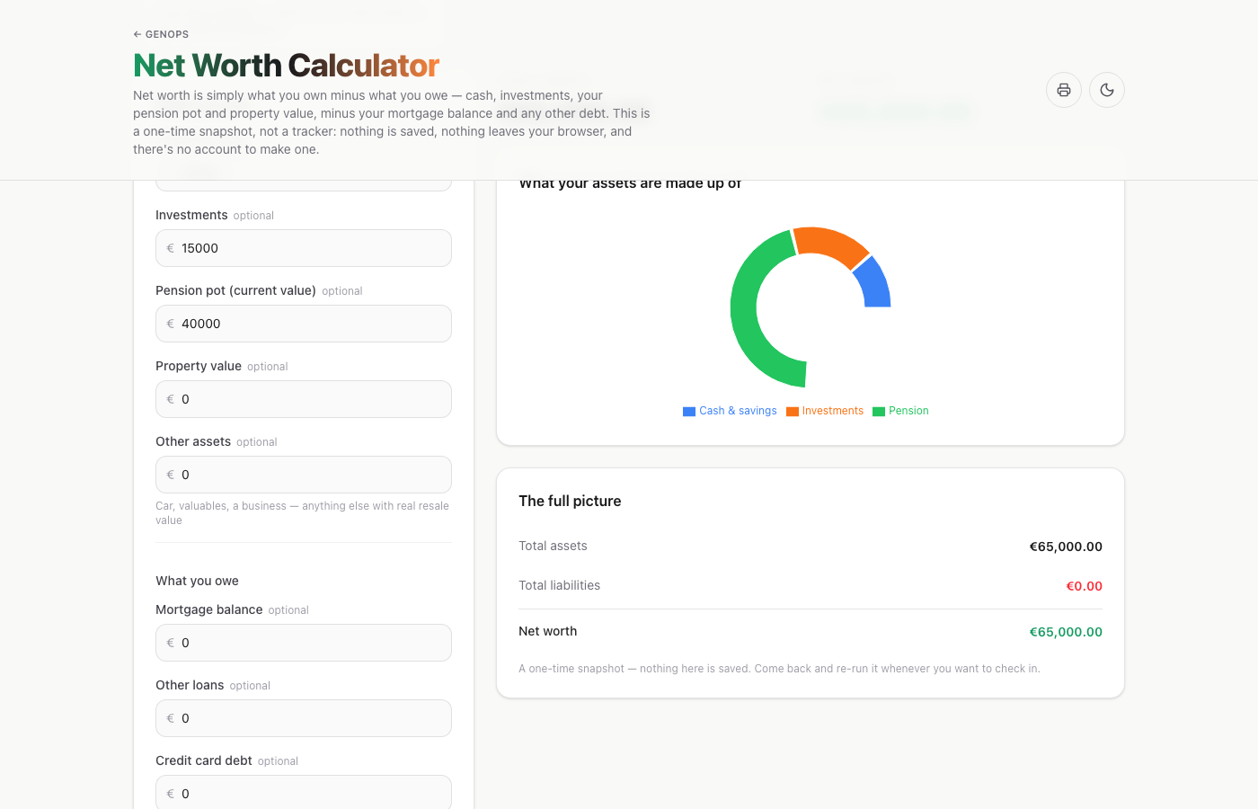1258x809 pixels.
Task: Click the Net Worth Calculator heading
Action: point(286,66)
